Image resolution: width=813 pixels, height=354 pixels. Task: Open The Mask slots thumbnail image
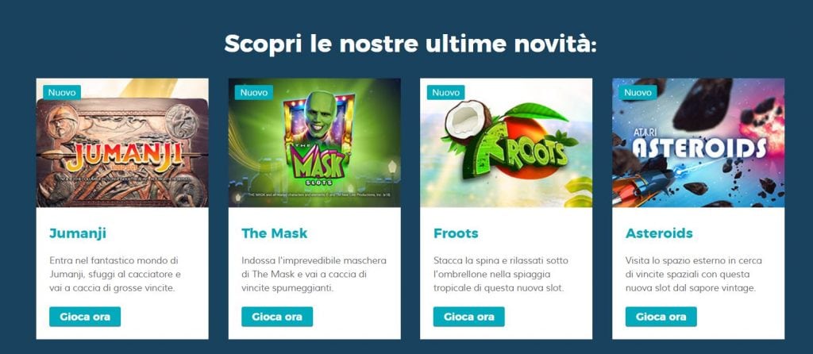(314, 143)
